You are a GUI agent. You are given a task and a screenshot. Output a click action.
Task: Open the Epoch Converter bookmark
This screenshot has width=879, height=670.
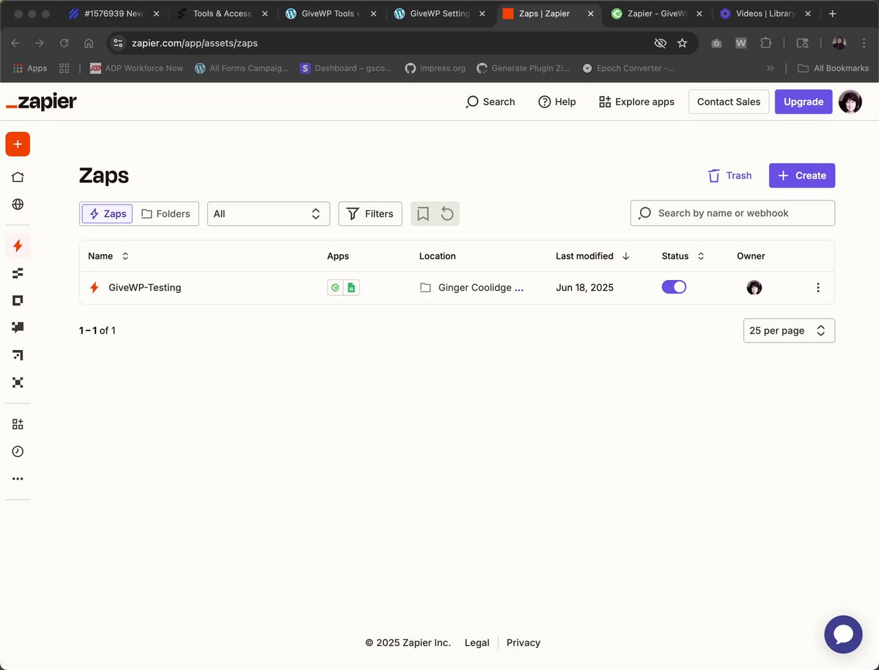click(628, 68)
